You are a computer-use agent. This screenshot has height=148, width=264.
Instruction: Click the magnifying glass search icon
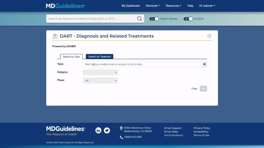(139, 19)
